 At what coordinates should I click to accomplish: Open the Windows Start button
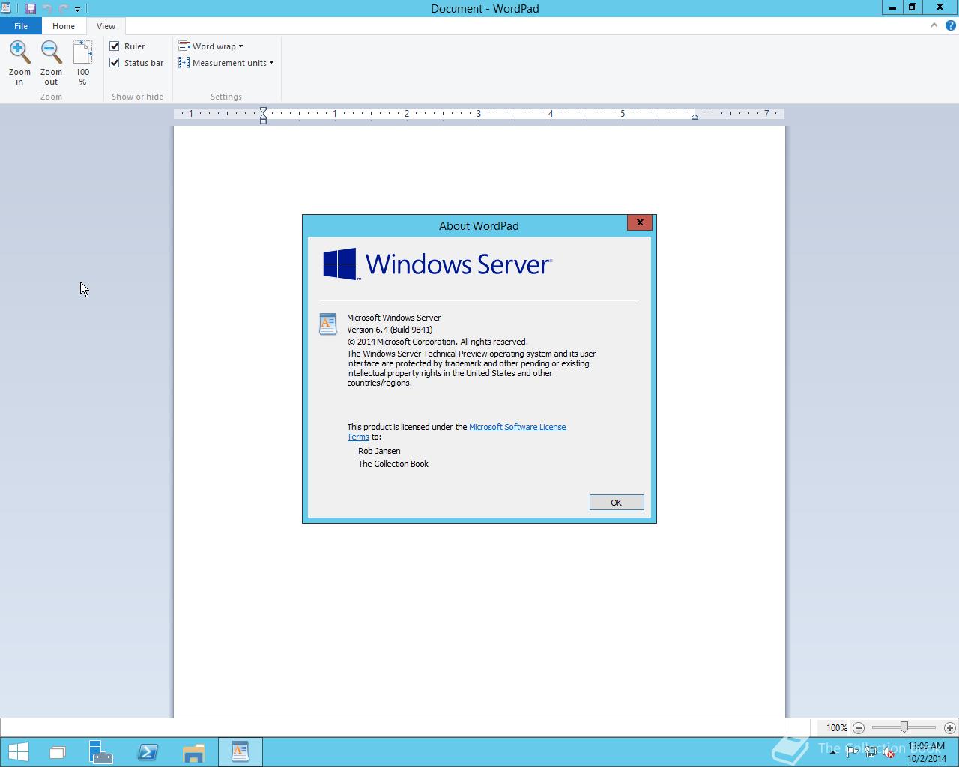coord(19,752)
